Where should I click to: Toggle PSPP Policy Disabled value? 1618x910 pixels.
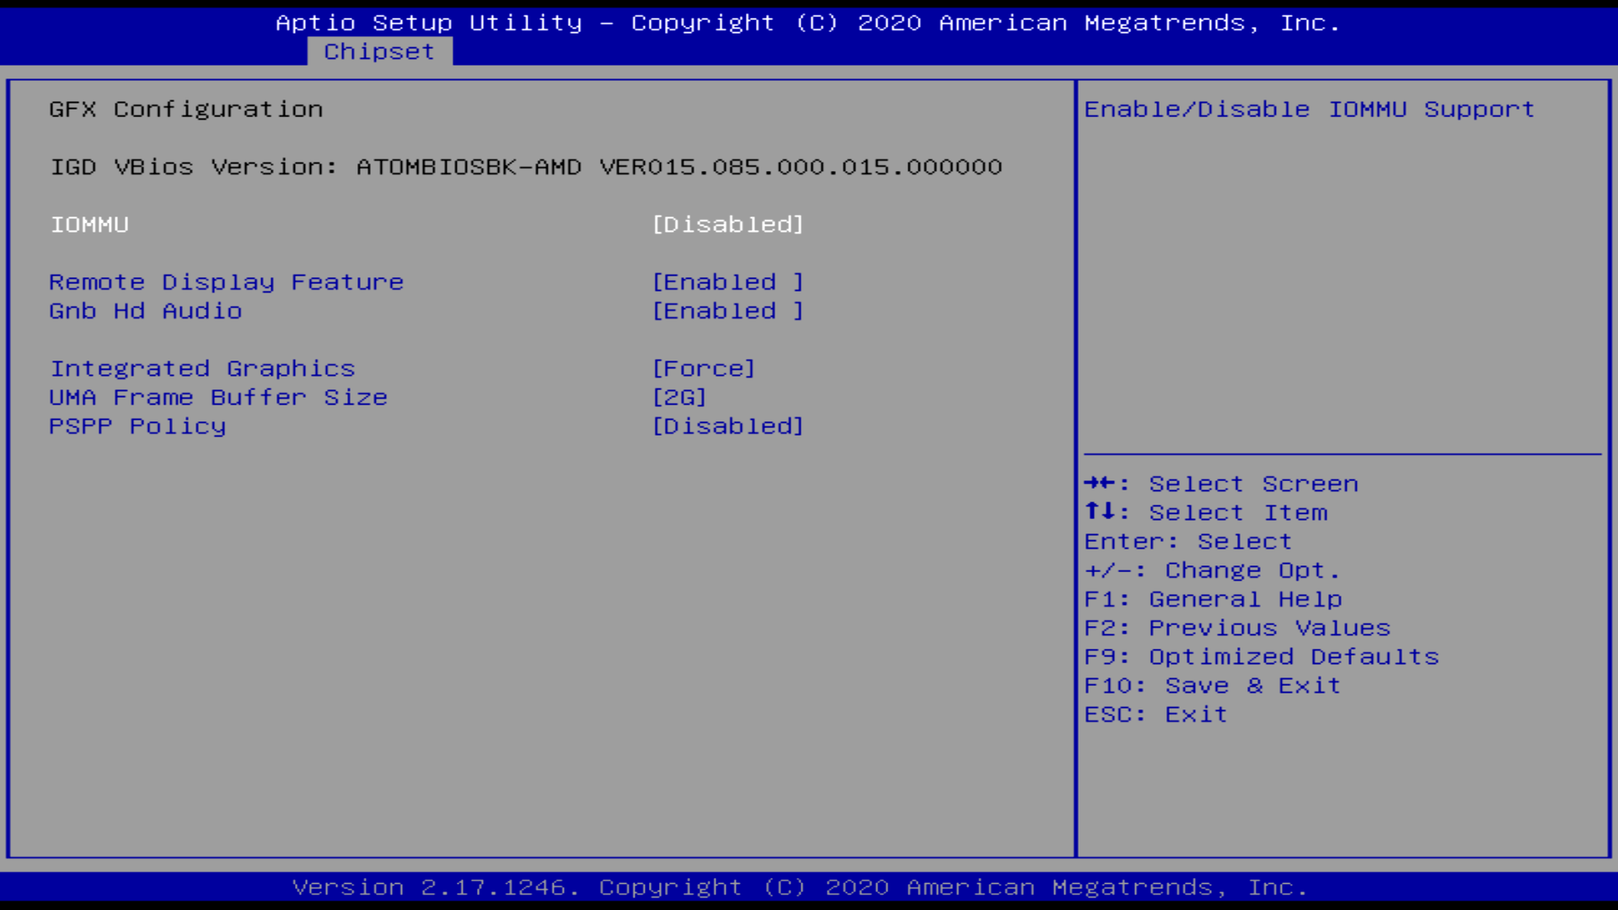coord(728,426)
